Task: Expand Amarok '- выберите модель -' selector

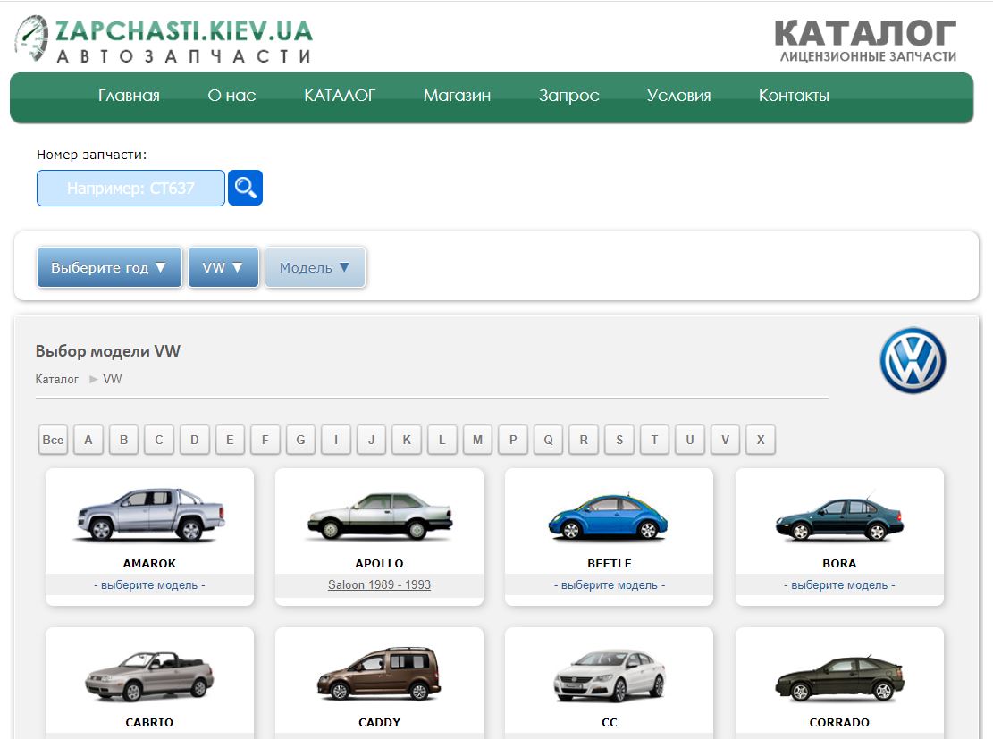Action: coord(149,584)
